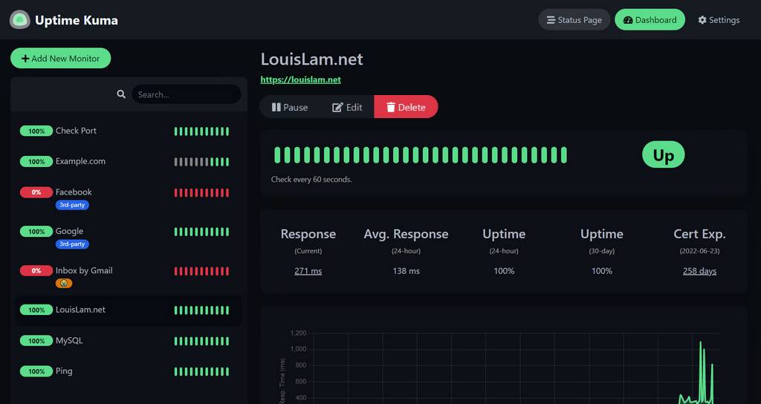Focus the monitor search field
The height and width of the screenshot is (404, 761).
click(186, 94)
